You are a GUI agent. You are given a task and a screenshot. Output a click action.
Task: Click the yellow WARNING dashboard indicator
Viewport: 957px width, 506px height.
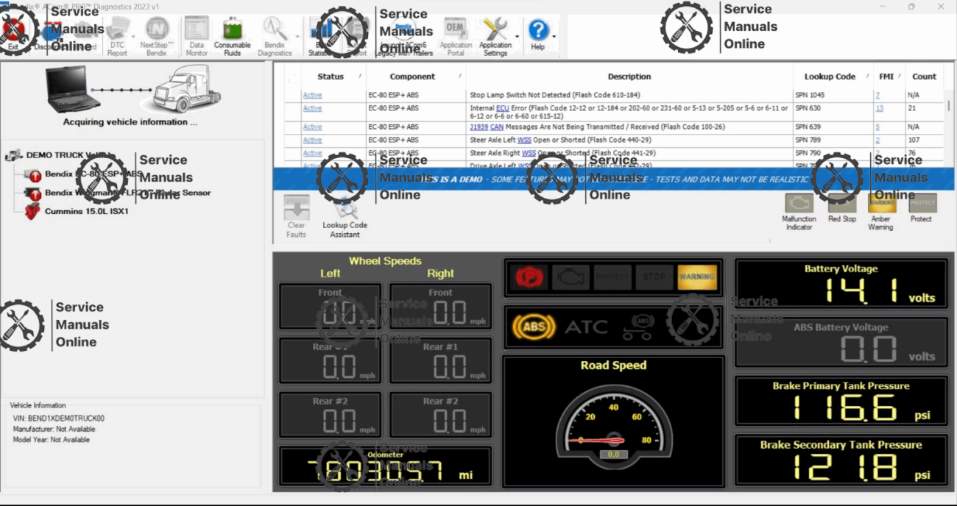pyautogui.click(x=696, y=277)
